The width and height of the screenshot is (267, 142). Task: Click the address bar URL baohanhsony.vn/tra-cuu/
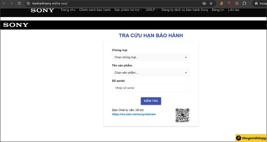coord(50,3)
